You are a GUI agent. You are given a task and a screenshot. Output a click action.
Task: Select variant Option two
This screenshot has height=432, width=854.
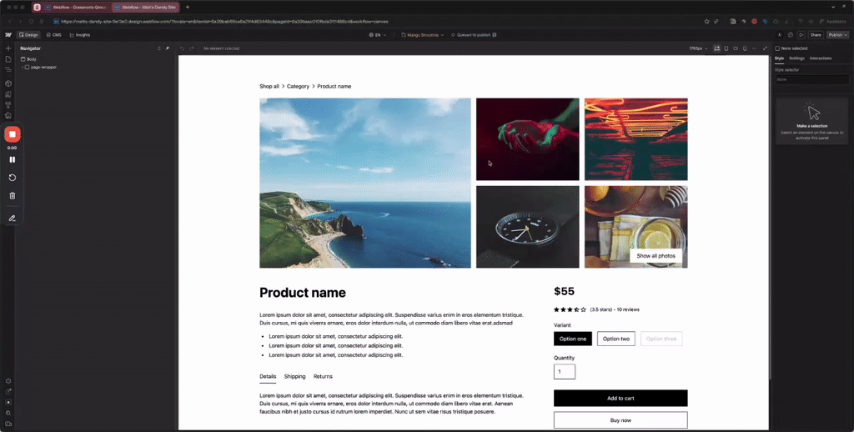(616, 339)
